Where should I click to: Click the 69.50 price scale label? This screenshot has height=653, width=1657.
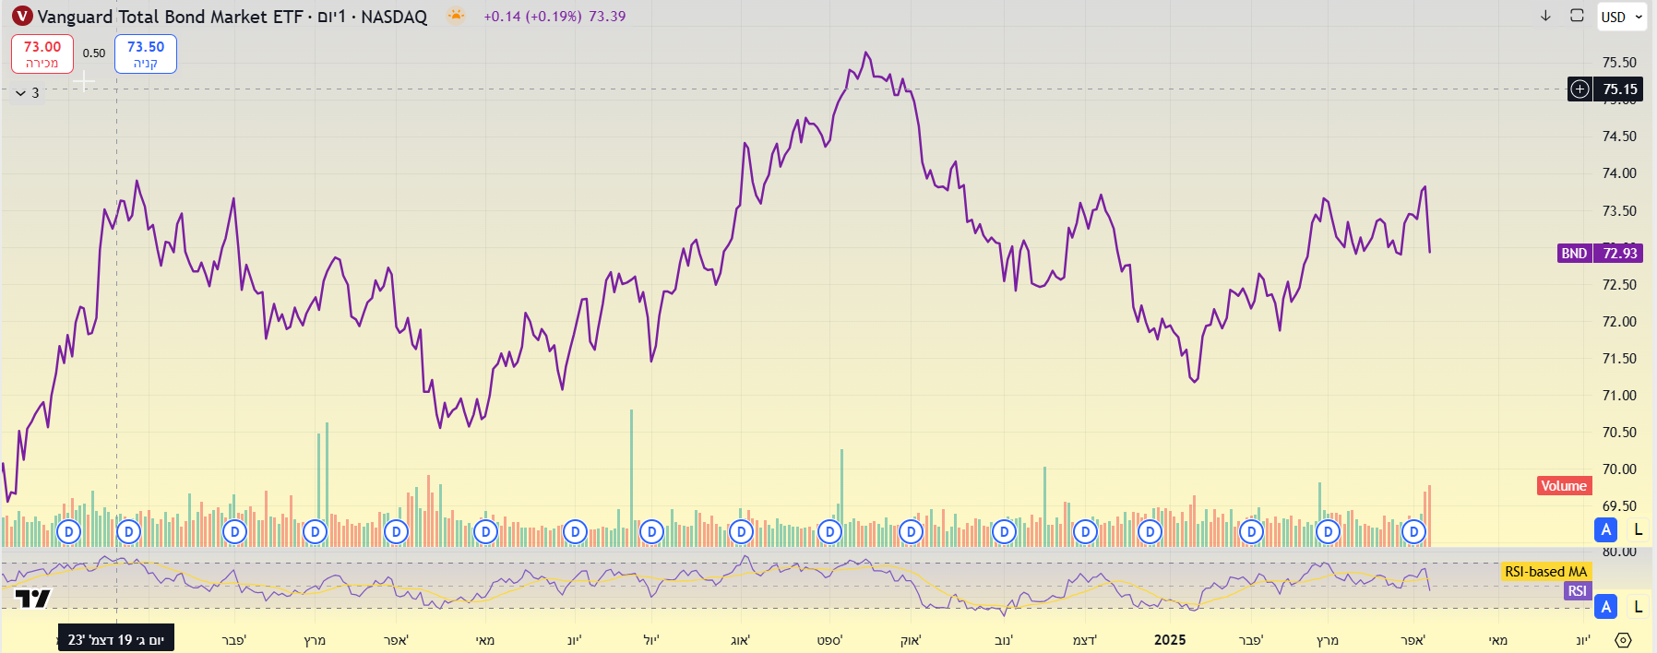pyautogui.click(x=1619, y=505)
